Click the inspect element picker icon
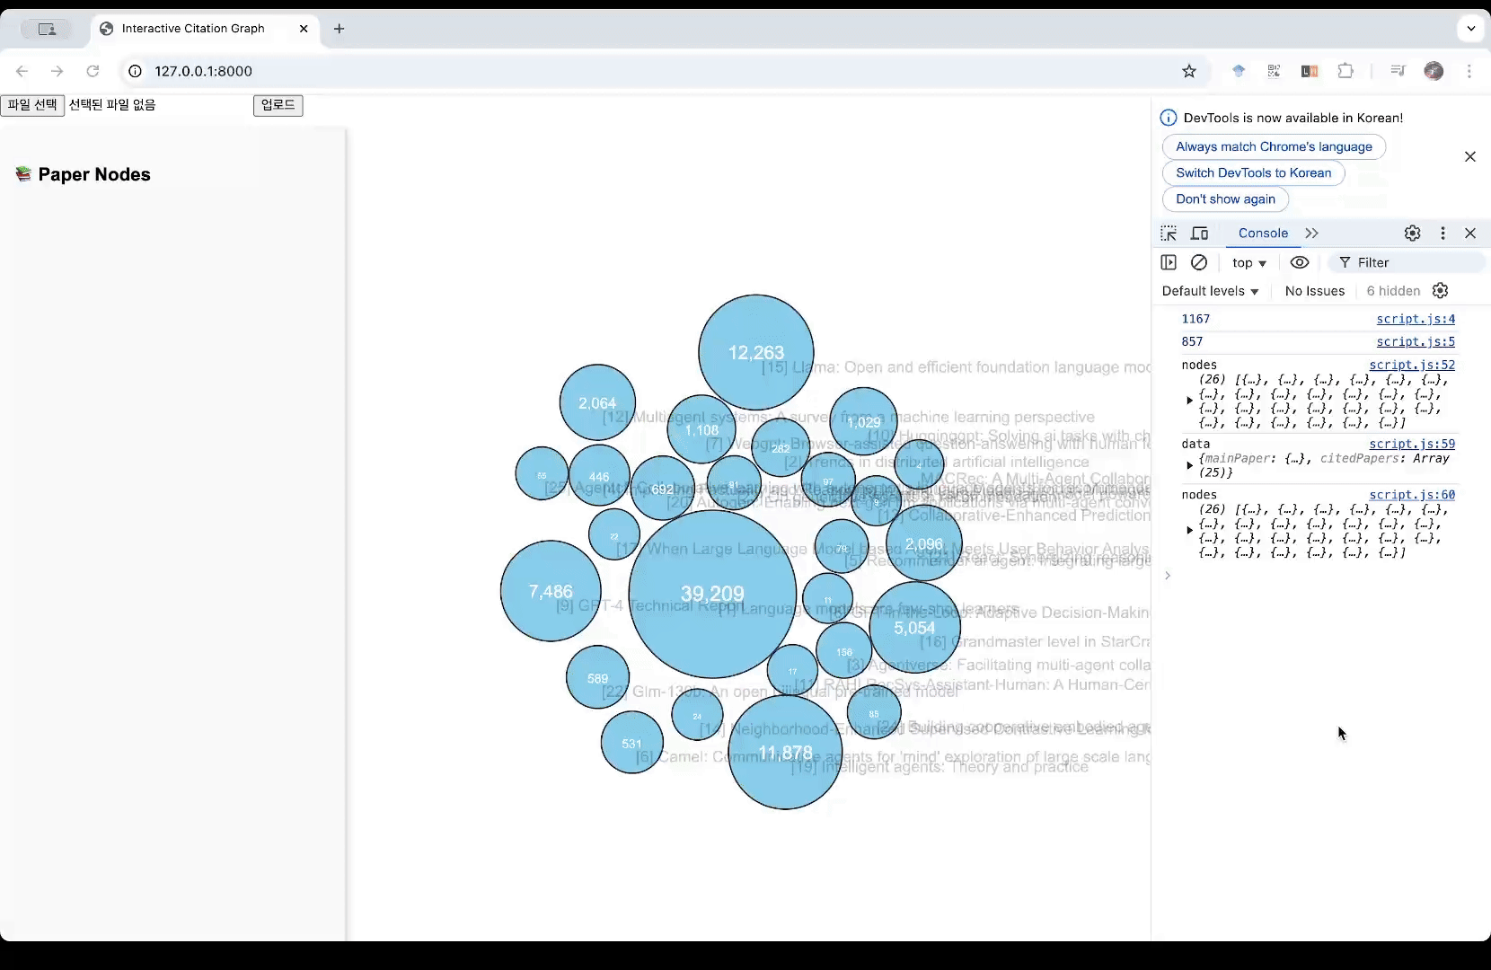This screenshot has height=970, width=1491. click(1169, 234)
